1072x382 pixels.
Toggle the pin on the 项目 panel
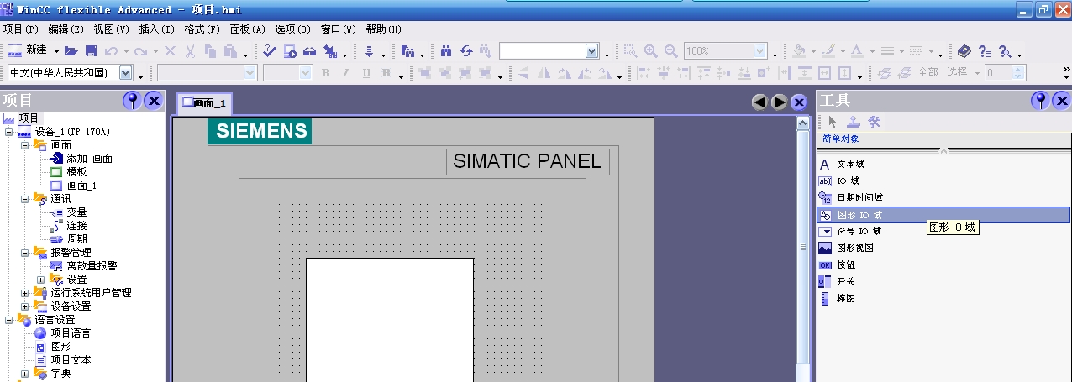click(132, 101)
